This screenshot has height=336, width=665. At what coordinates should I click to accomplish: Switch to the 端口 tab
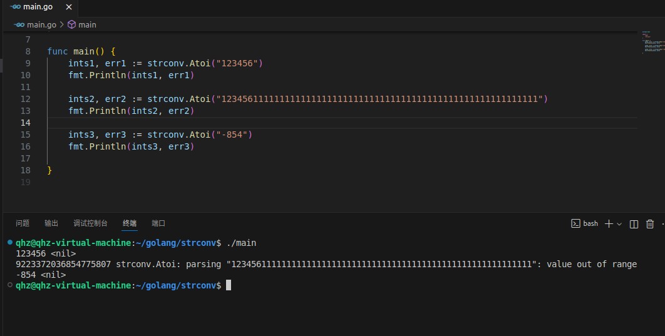(x=158, y=223)
